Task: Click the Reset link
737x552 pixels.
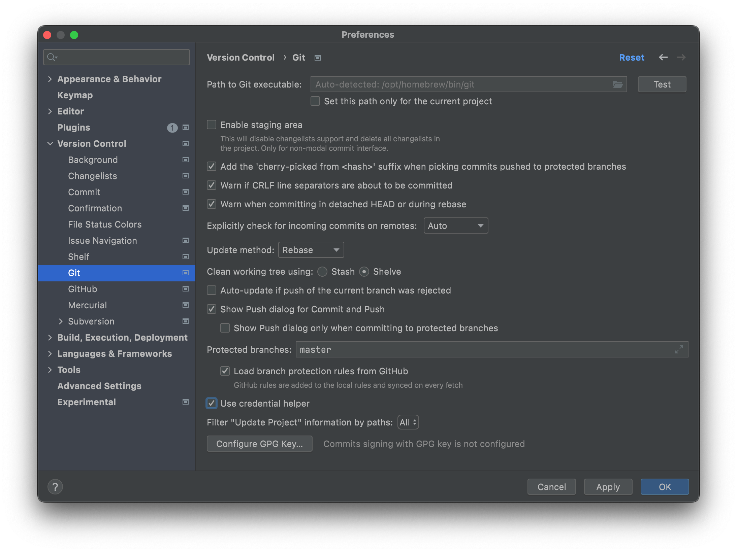Action: click(631, 58)
